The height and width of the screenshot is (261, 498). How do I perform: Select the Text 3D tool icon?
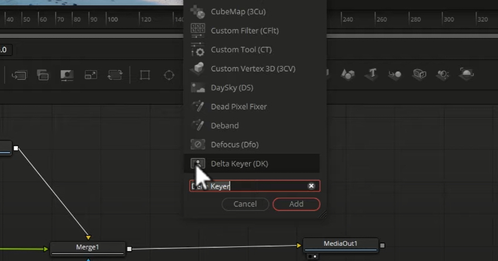coord(372,74)
